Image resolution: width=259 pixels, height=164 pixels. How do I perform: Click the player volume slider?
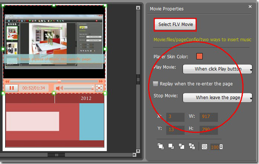pos(79,88)
